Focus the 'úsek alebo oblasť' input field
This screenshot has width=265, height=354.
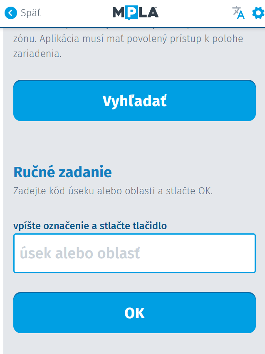[x=134, y=253]
